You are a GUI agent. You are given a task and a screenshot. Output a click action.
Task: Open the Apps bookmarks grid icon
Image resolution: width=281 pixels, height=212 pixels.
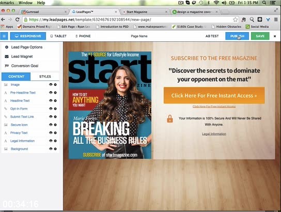(3, 26)
